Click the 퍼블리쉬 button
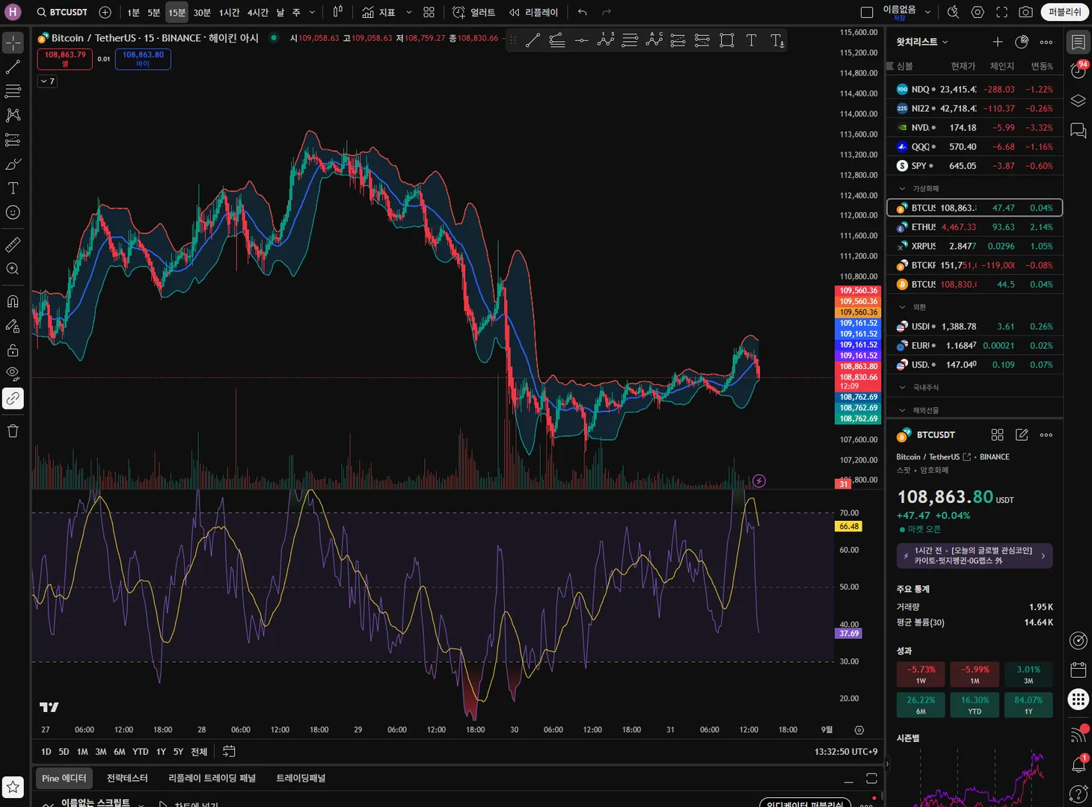Image resolution: width=1092 pixels, height=807 pixels. 1064,12
